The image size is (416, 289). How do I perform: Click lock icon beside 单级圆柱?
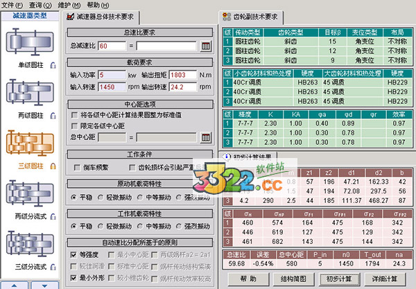coord(53,65)
